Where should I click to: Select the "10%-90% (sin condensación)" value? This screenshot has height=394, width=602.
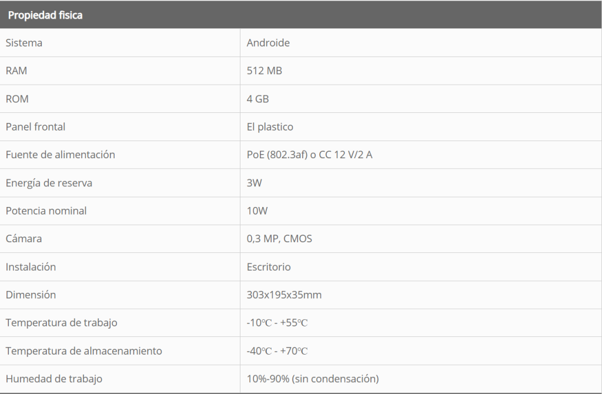coord(312,379)
